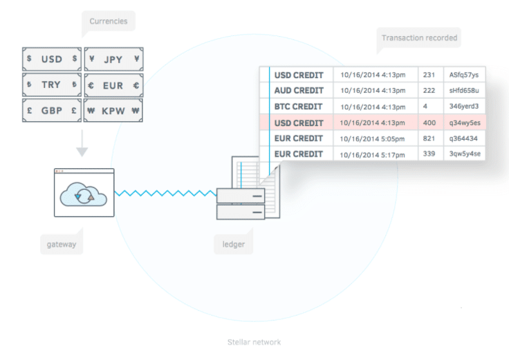Viewport: 509px width, 353px height.
Task: Select the JPY currency bill icon
Action: [x=113, y=60]
